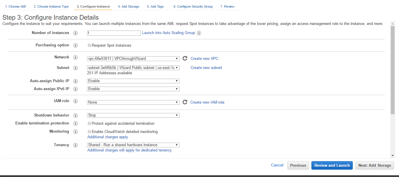Click the info icon next to Subnet
The width and height of the screenshot is (399, 177).
click(x=75, y=68)
